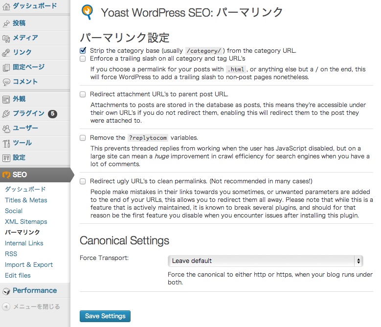The height and width of the screenshot is (327, 381).
Task: Click the Media (メディア) icon in sidebar
Action: tap(6, 38)
